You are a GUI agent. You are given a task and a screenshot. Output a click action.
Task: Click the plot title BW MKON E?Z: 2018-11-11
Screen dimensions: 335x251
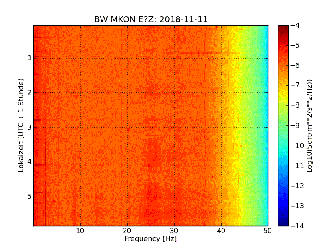tap(151, 19)
